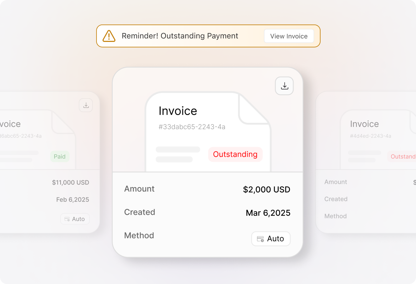Click the document icon of the right invoice

[378, 138]
